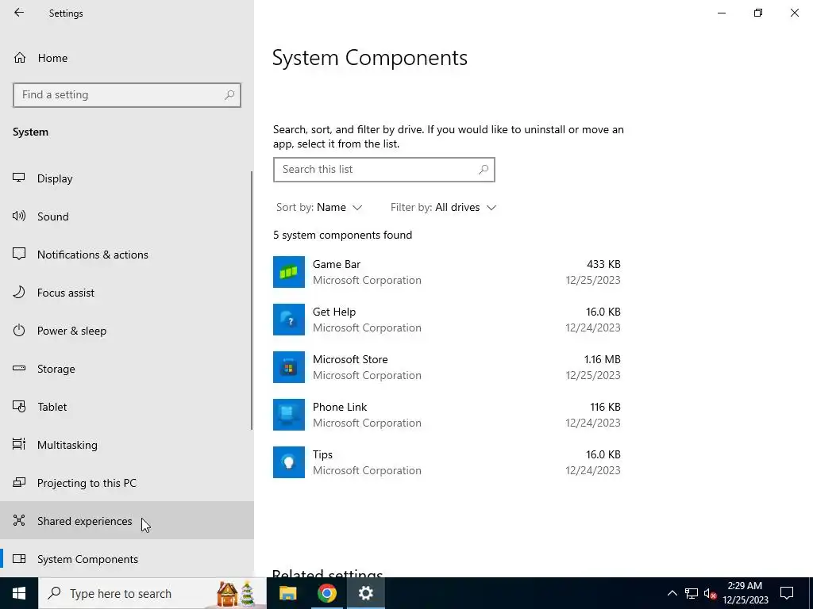This screenshot has height=609, width=813.
Task: Click Get Help name in list
Action: (334, 312)
